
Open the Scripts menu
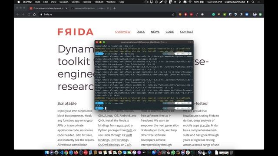pos(75,2)
